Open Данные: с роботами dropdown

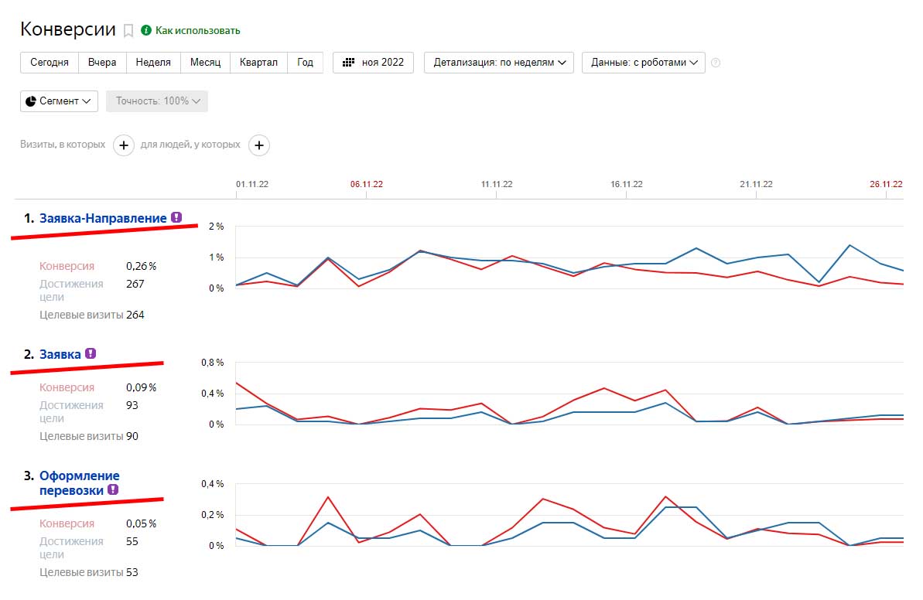(643, 63)
